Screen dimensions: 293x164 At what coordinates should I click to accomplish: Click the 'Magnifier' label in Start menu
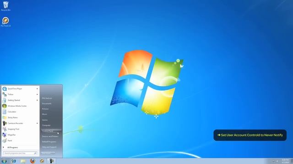[x=12, y=135]
